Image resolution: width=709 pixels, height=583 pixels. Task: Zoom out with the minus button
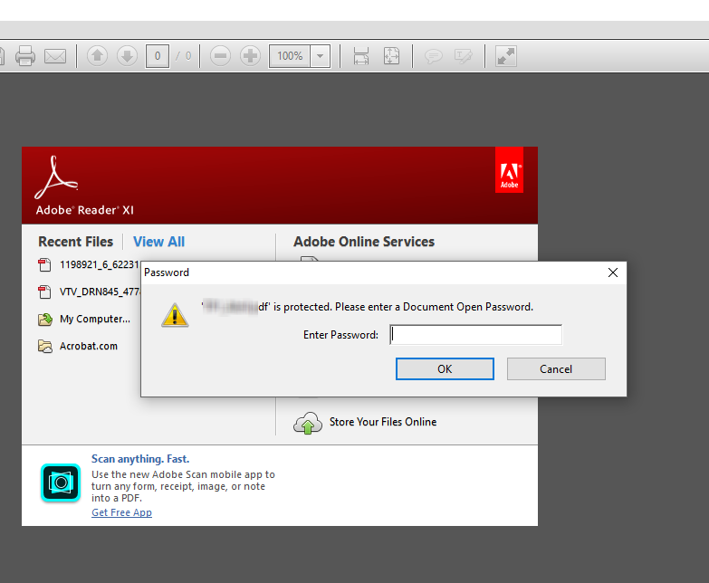[x=220, y=56]
